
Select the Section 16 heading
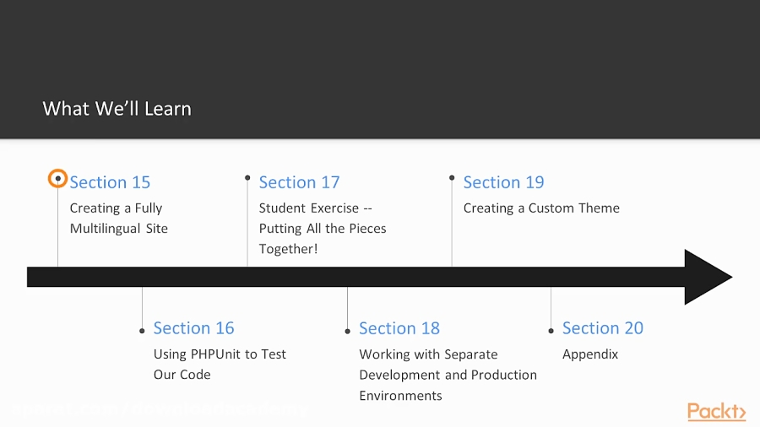point(193,328)
